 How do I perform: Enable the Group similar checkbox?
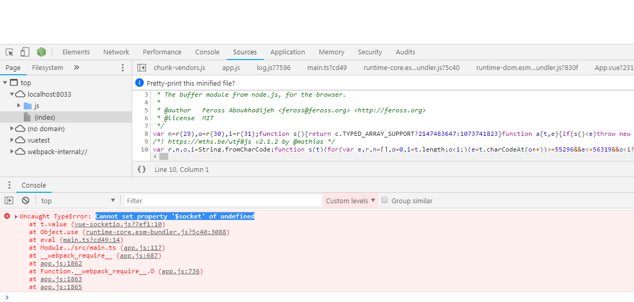click(x=385, y=200)
